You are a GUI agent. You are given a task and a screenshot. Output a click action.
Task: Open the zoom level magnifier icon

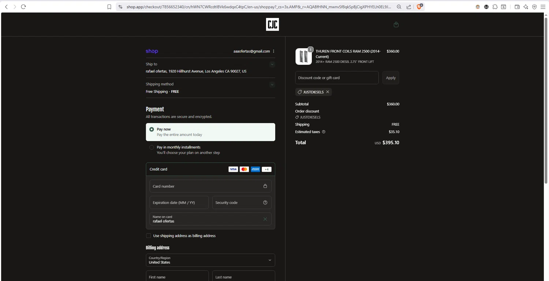(x=399, y=7)
